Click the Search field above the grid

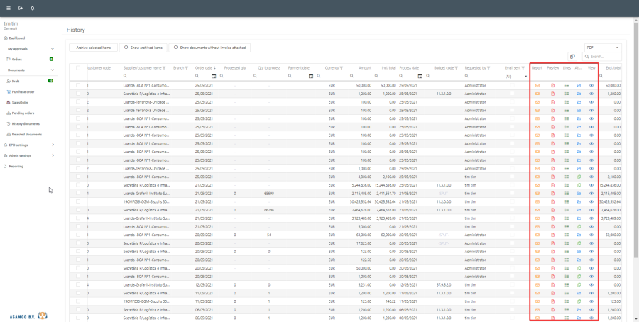[605, 57]
